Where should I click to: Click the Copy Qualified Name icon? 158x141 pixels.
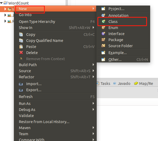click(21, 41)
